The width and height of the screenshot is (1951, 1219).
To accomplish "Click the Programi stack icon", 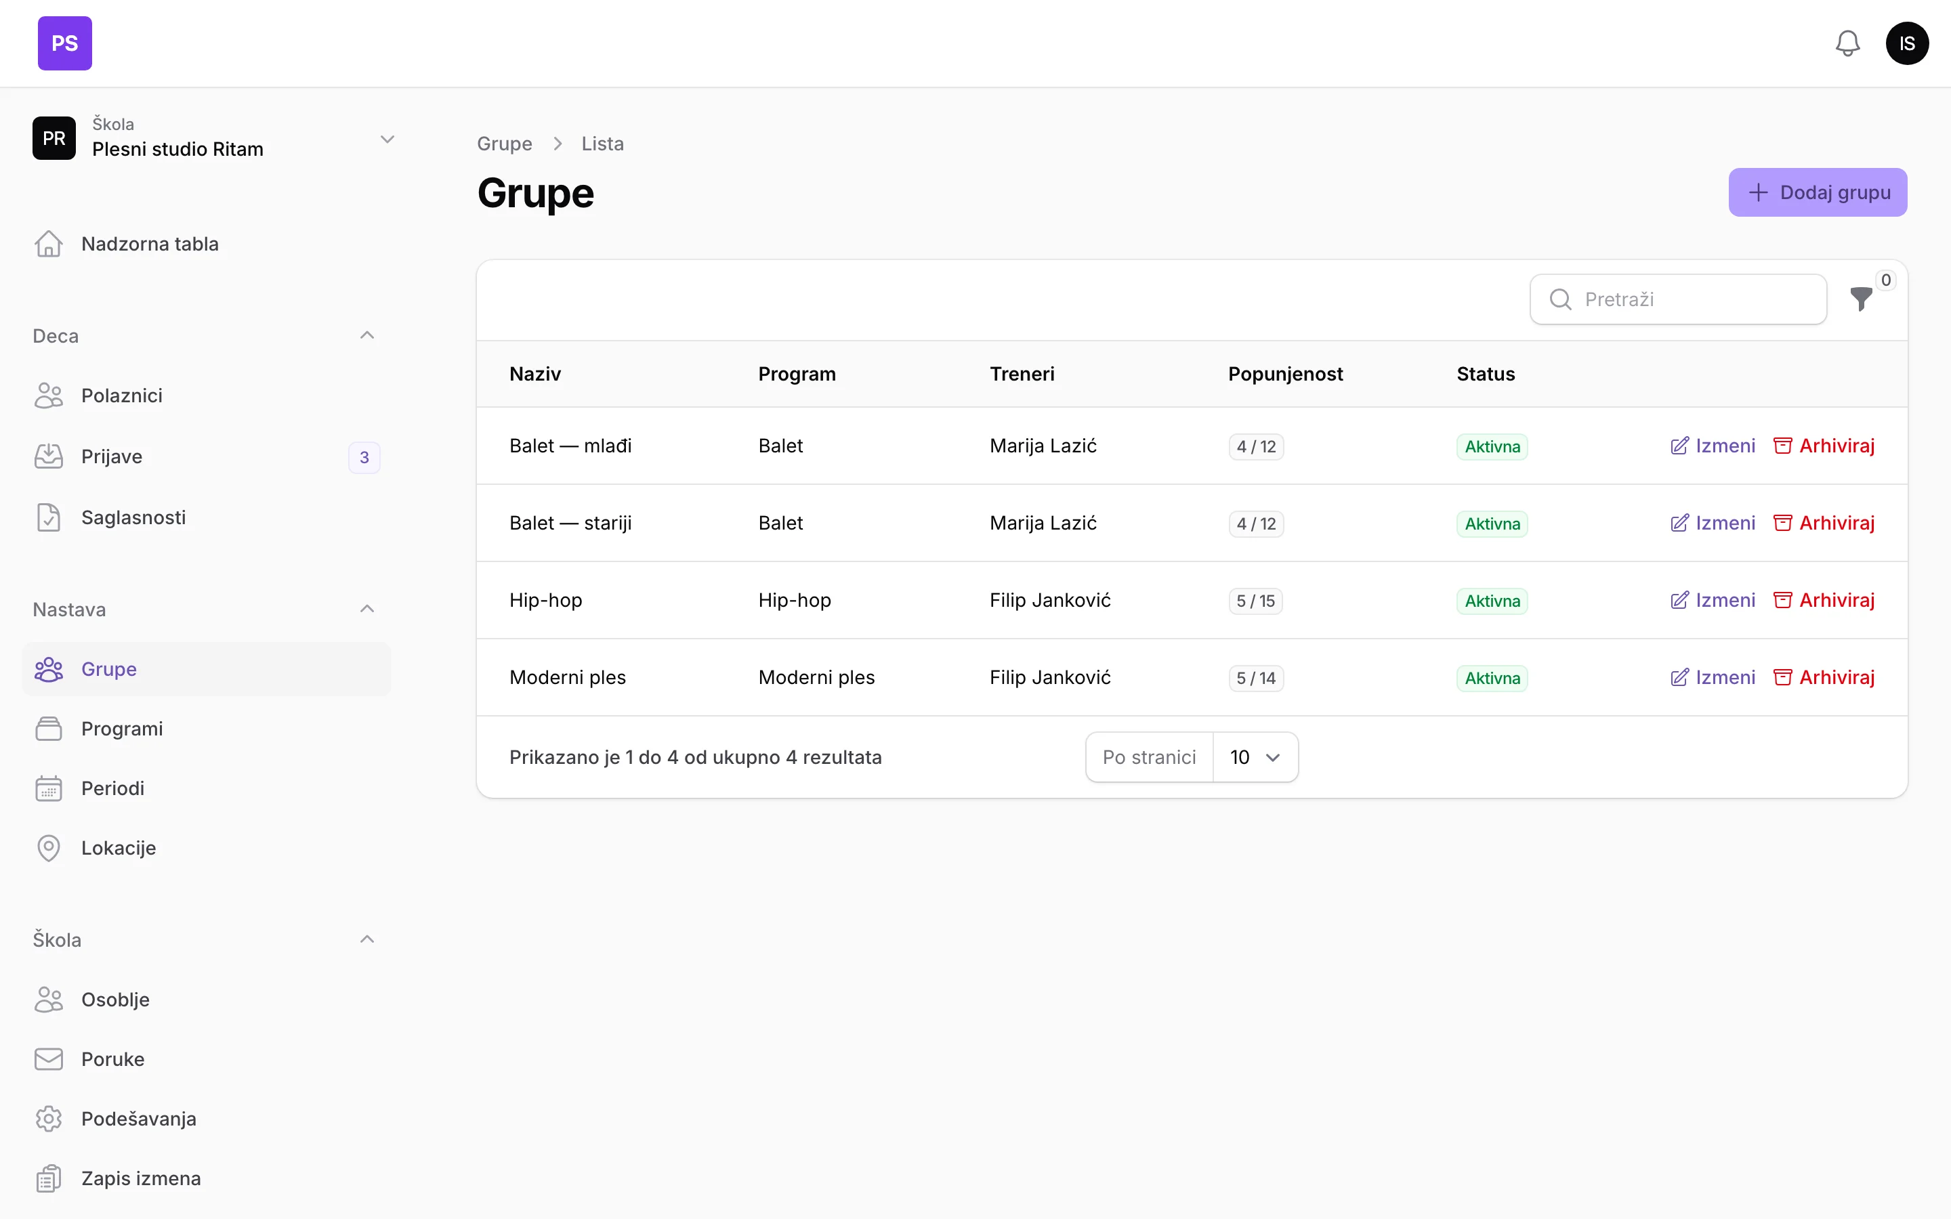I will click(48, 729).
